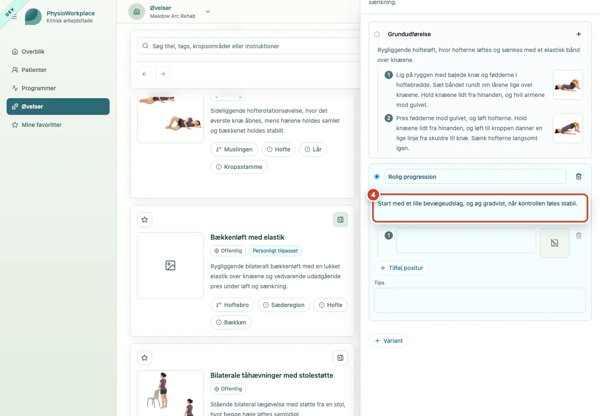Select the Grundudførelse radio button

coord(377,34)
